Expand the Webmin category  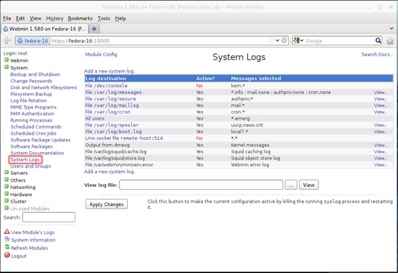6,60
